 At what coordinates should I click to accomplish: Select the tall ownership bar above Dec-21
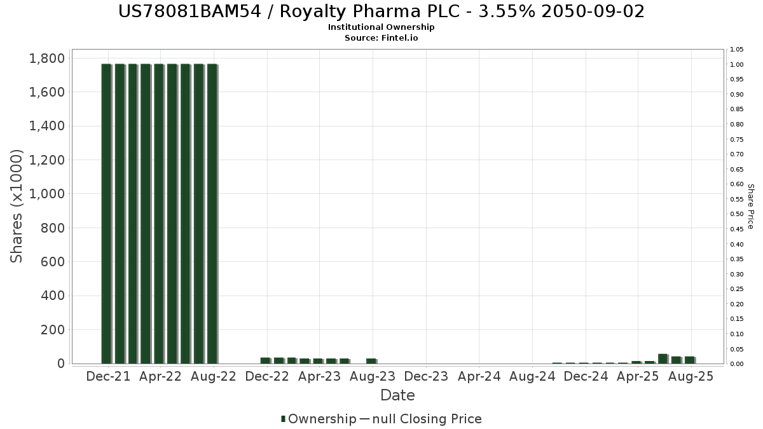pyautogui.click(x=106, y=213)
